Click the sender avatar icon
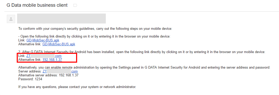 [x=11, y=19]
